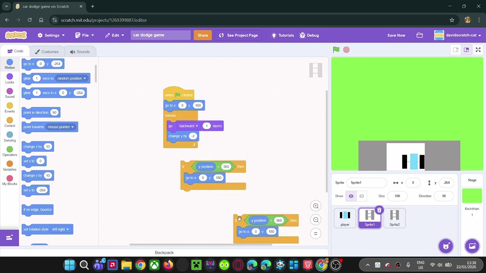Switch to small stage layout
Viewport: 486px width, 273px height.
pos(456,50)
